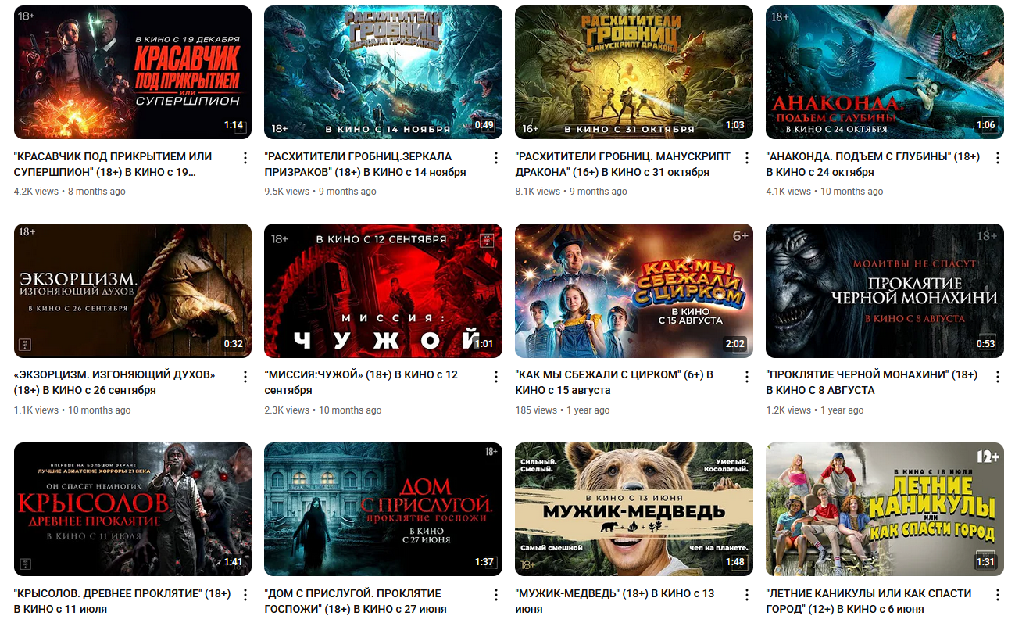Play the "ПРОКЛЯТИЕ ЧЕРНОЙ МОНАХИНИ" thumbnail
The image size is (1015, 623).
(x=885, y=291)
